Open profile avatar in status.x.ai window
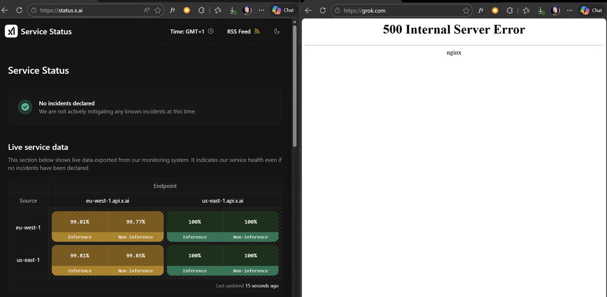 tap(247, 10)
